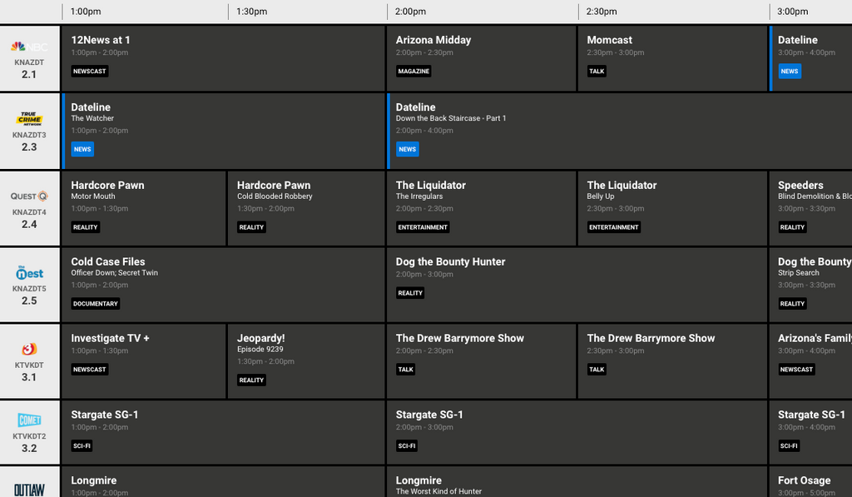Open the Fort Osage listing
This screenshot has height=497, width=852.
[810, 482]
